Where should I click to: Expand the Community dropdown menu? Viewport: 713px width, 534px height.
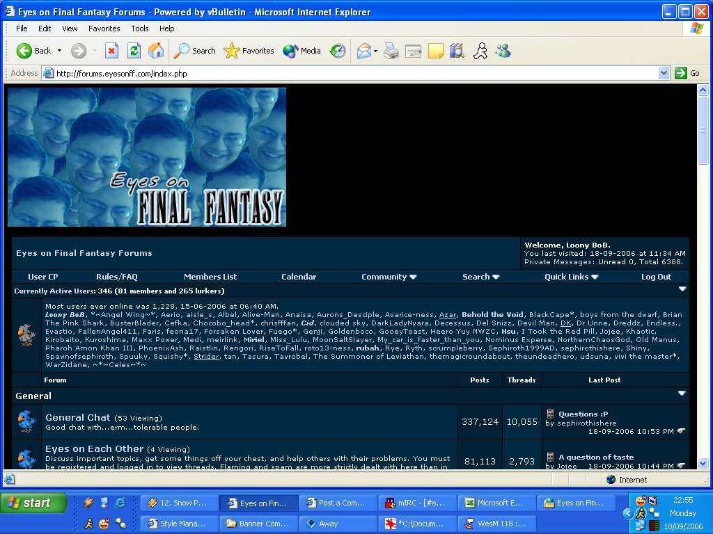(x=389, y=277)
